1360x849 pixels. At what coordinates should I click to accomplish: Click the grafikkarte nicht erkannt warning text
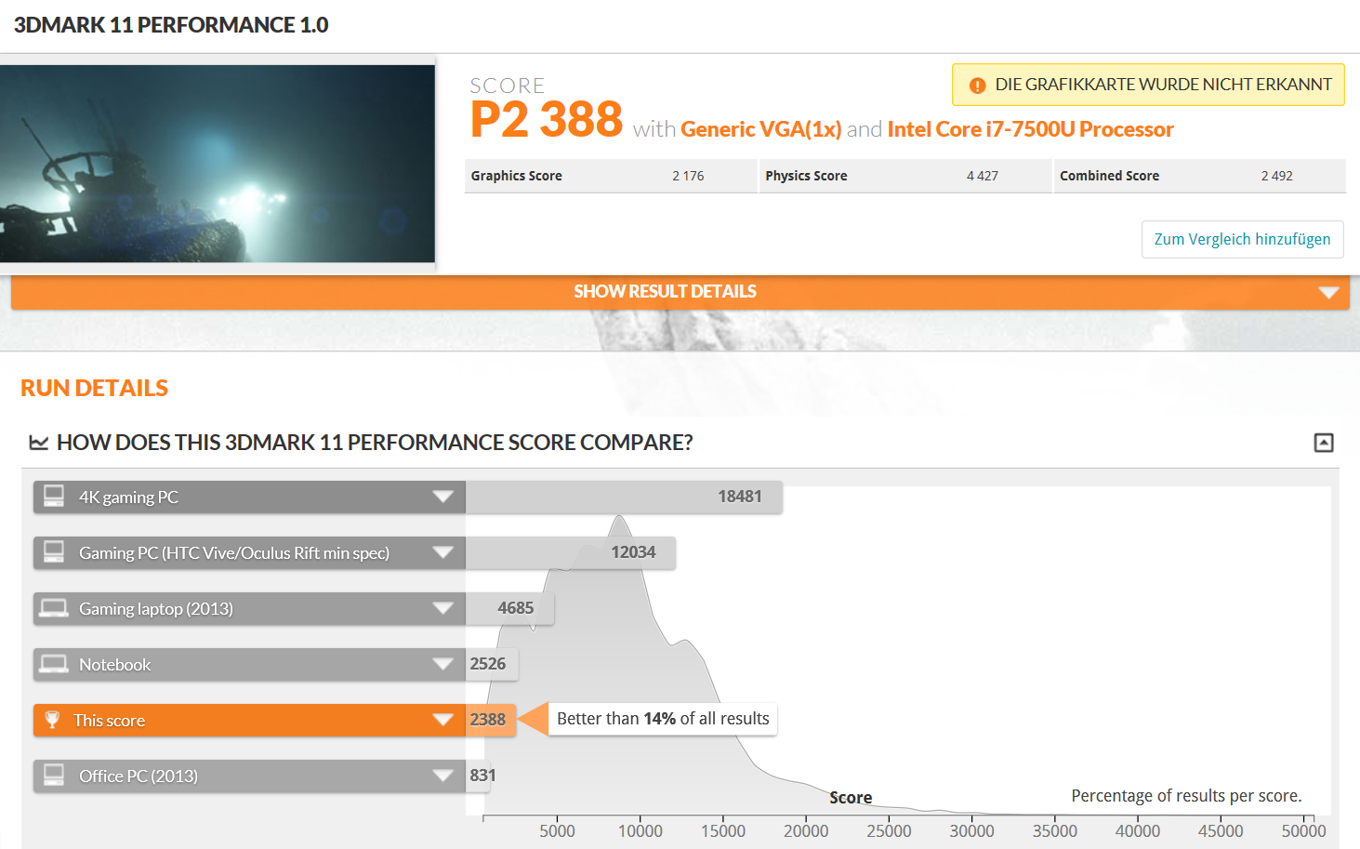tap(1163, 85)
